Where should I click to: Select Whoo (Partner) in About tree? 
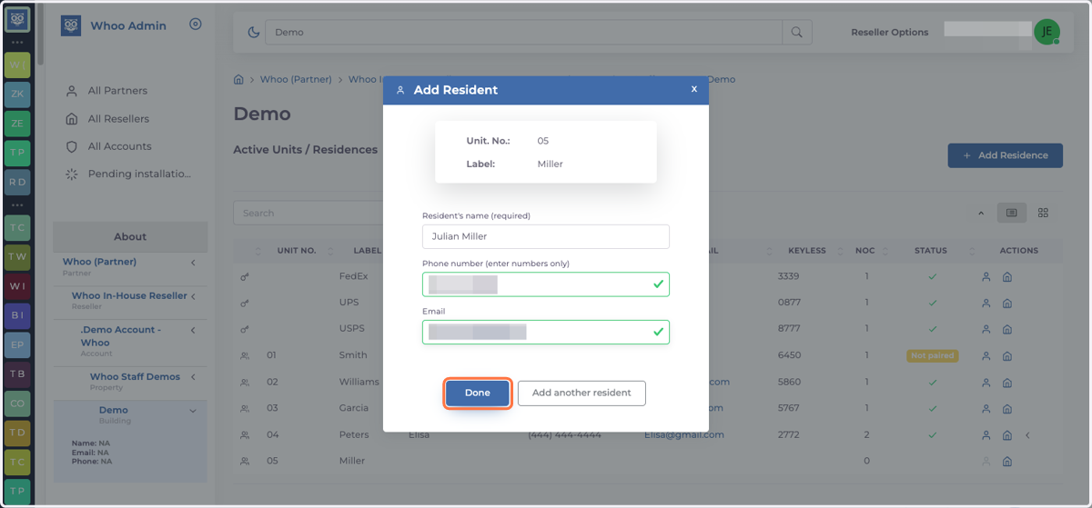tap(99, 262)
